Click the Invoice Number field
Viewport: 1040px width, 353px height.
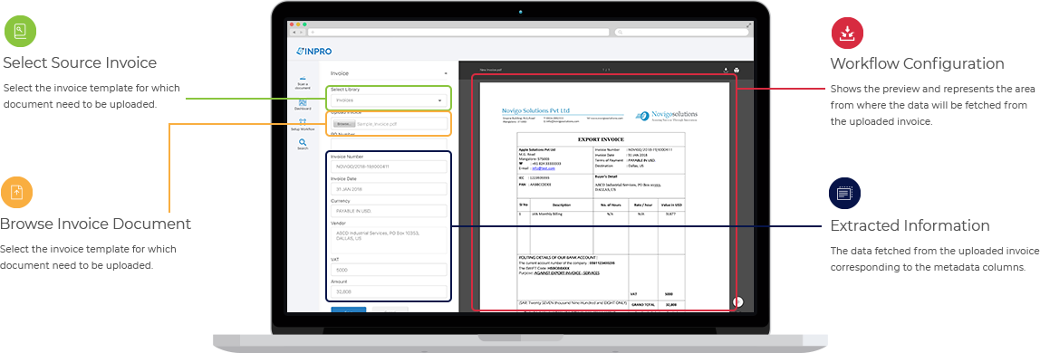coord(389,167)
